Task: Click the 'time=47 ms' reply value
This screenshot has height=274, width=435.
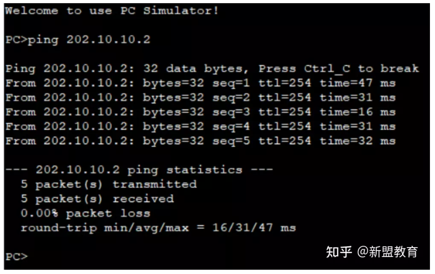Action: point(357,83)
